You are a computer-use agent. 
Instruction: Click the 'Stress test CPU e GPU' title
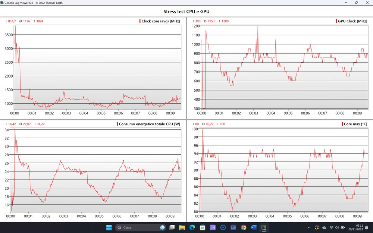click(186, 12)
